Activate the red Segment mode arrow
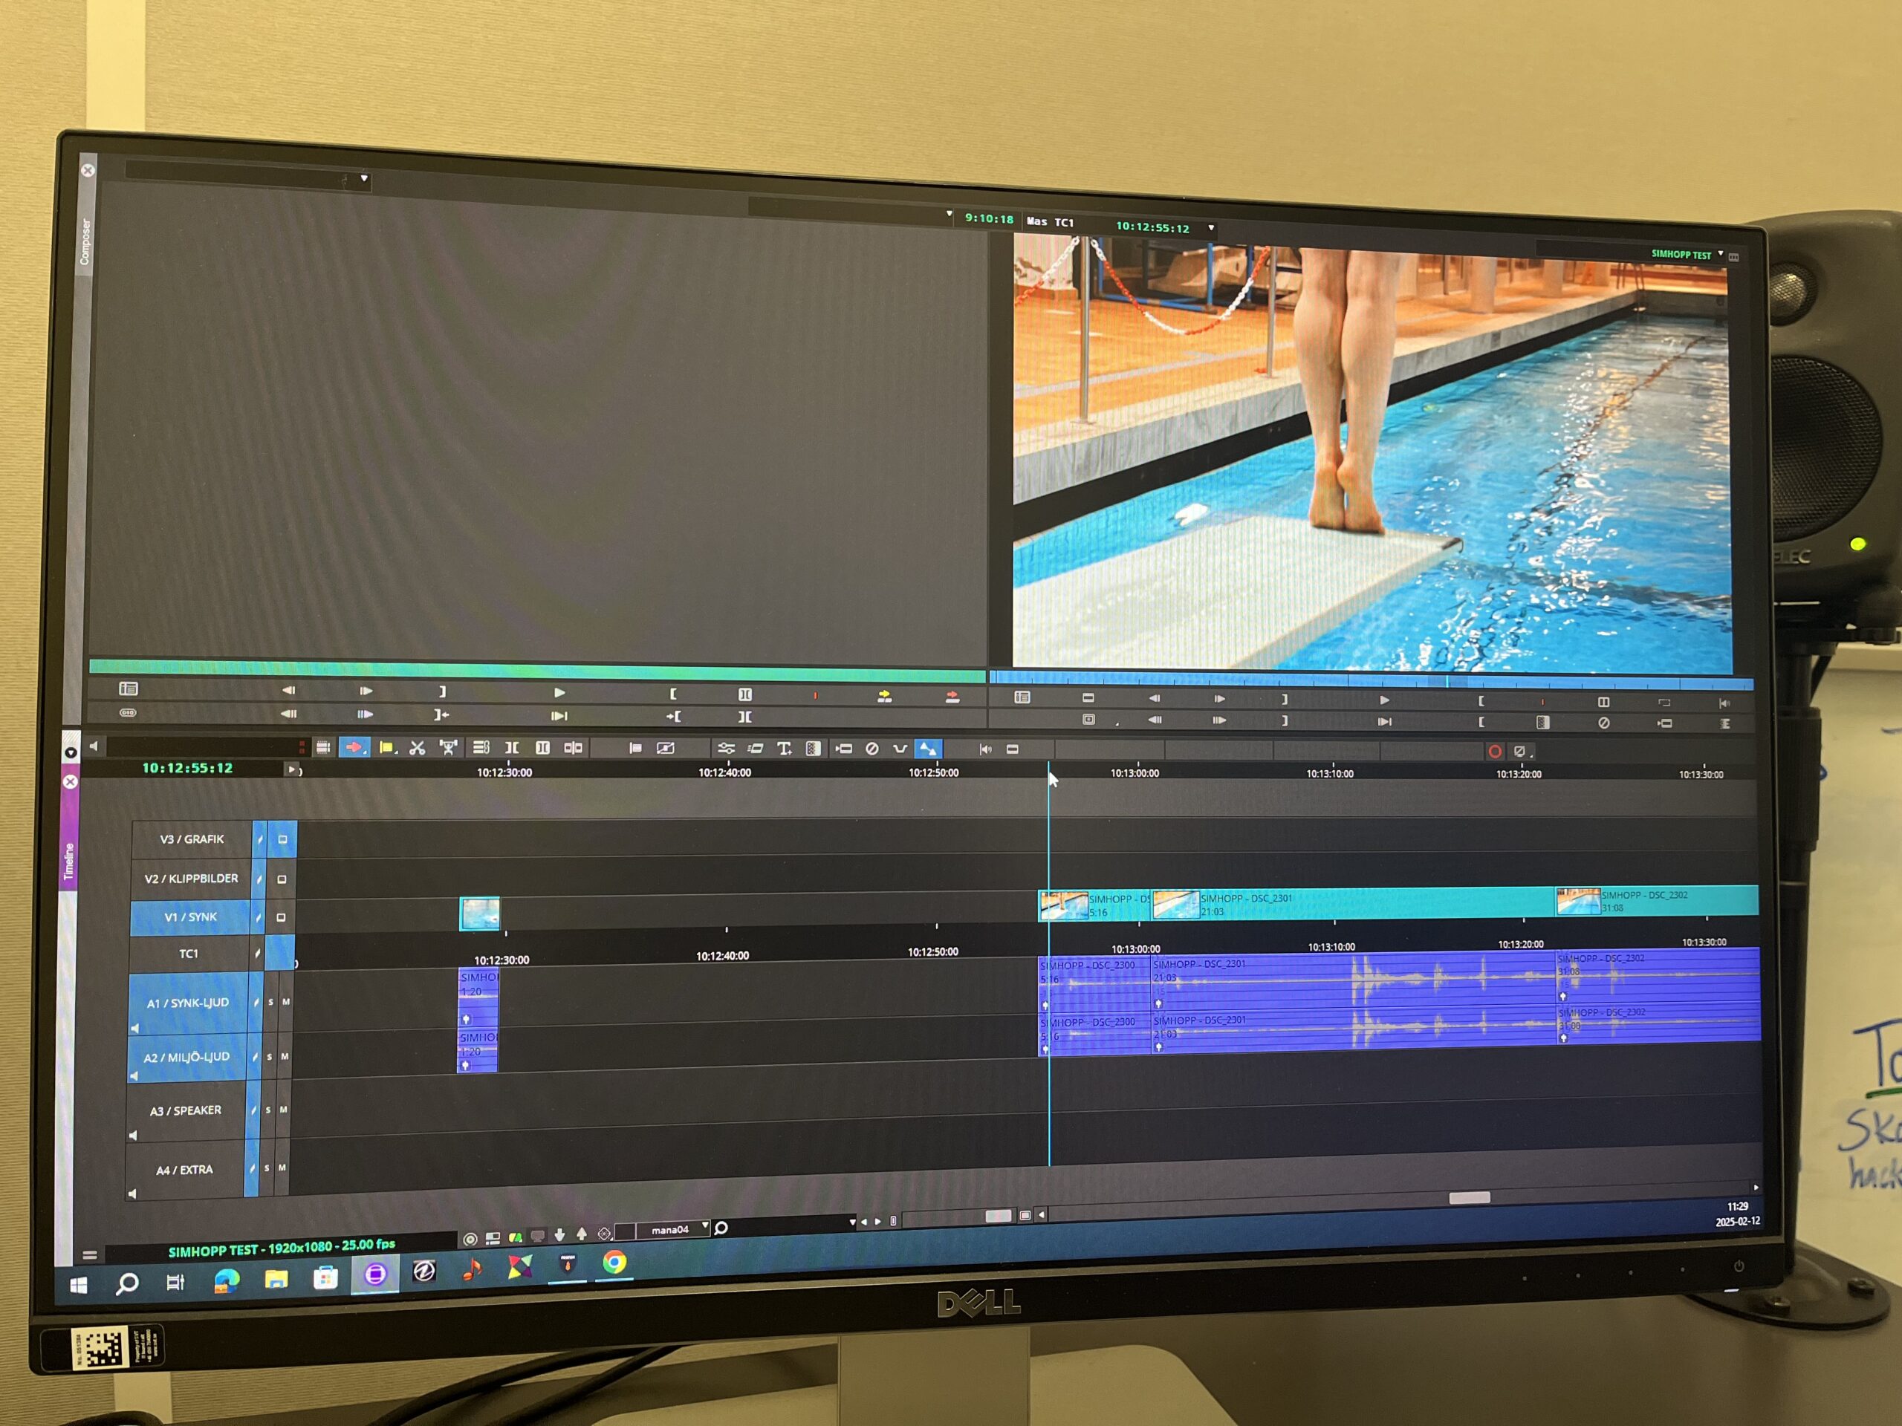 pos(354,747)
